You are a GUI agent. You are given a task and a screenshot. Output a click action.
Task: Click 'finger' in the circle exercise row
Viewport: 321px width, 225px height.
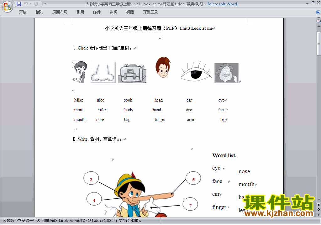[160, 120]
